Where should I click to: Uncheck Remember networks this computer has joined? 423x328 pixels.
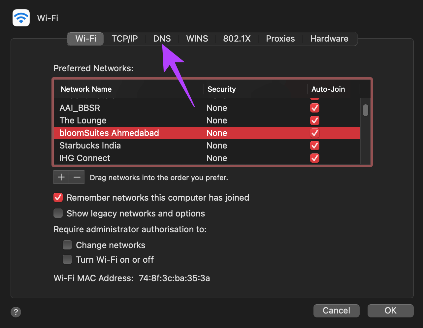tap(58, 198)
